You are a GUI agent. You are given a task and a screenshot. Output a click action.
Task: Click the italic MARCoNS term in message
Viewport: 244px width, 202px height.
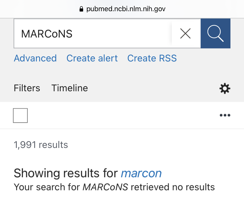pyautogui.click(x=105, y=187)
